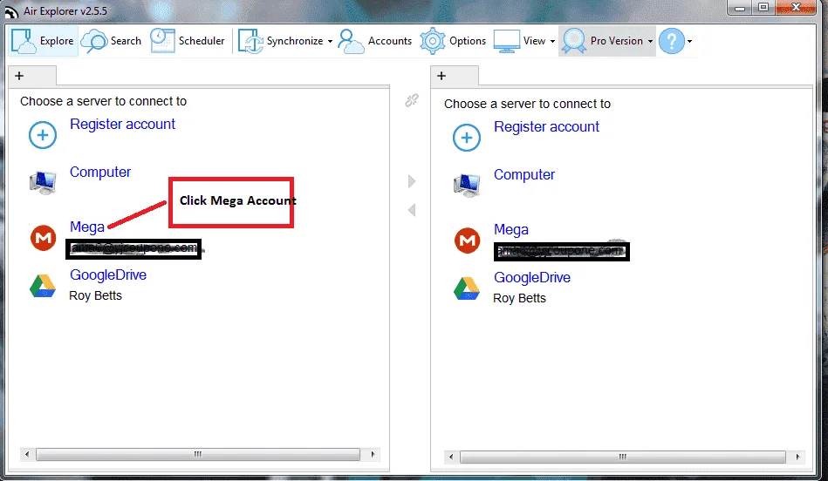
Task: Open the Accounts toolbar icon
Action: click(x=351, y=41)
